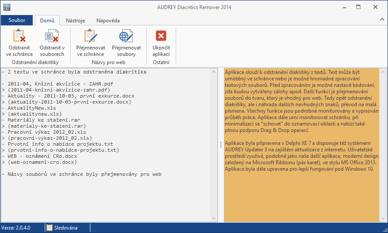Click Přejmenovat soubory globe icon
This screenshot has width=388, height=233.
tap(126, 36)
